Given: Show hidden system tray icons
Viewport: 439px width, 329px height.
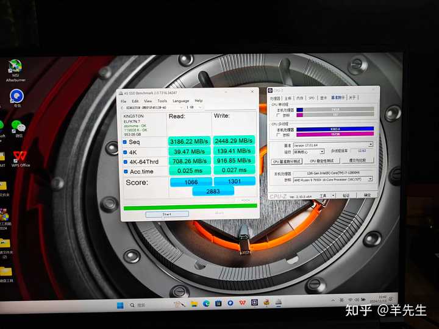Looking at the screenshot, I should (x=333, y=300).
